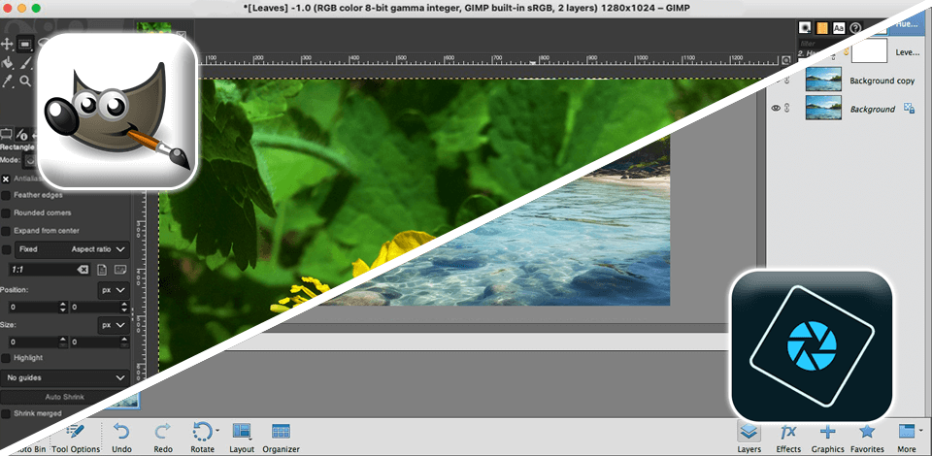Set portrait orientation for aspect ratio

coord(102,270)
